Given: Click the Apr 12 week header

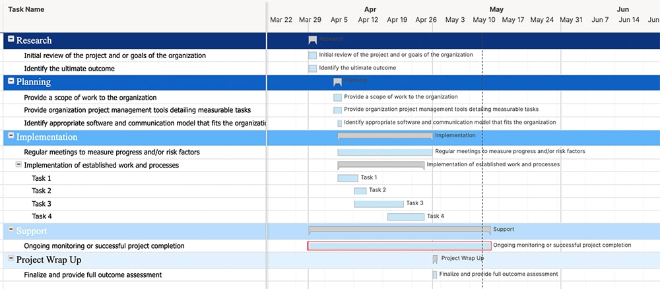Looking at the screenshot, I should (x=368, y=20).
